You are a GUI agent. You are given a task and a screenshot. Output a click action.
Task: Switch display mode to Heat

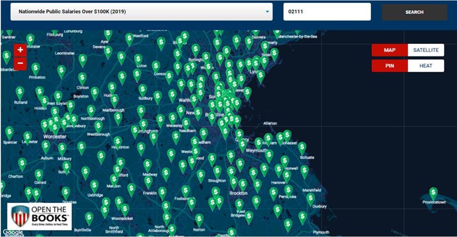click(426, 66)
